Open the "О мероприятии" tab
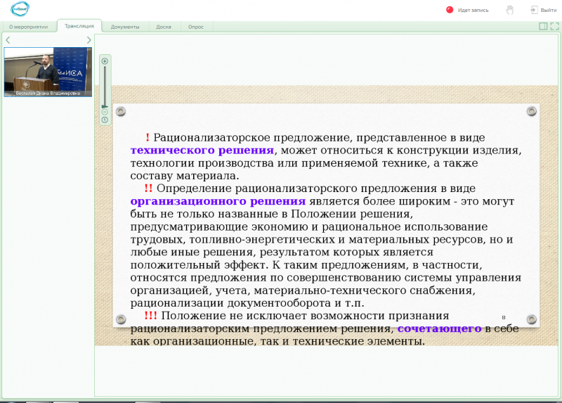562x403 pixels. [x=28, y=27]
